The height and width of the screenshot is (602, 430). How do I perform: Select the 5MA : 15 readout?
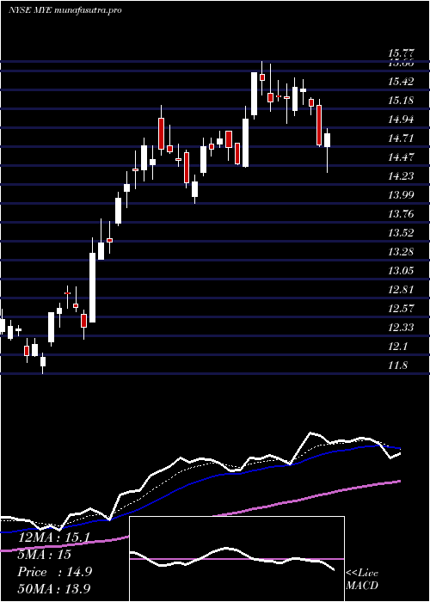click(44, 556)
